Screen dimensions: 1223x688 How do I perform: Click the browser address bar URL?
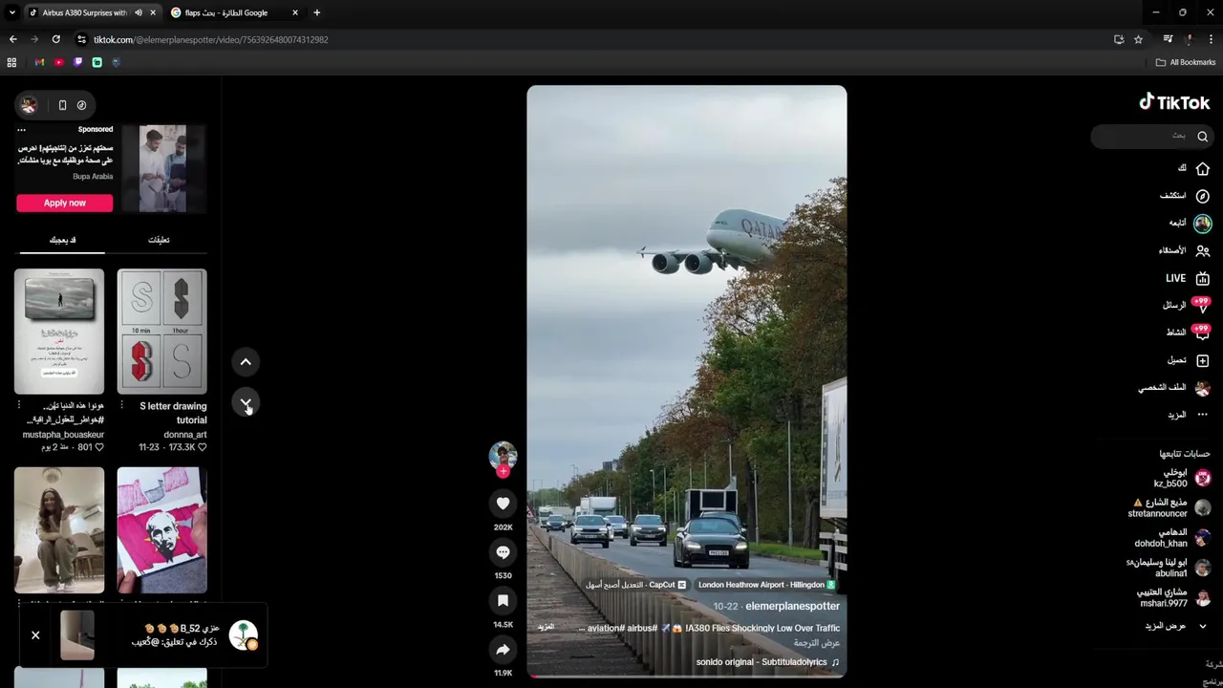(x=210, y=39)
